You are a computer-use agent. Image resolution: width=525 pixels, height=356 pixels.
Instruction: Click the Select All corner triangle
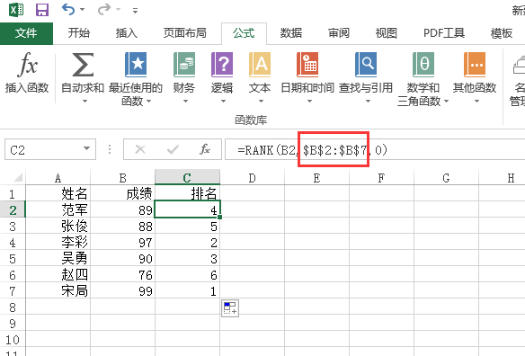click(18, 177)
